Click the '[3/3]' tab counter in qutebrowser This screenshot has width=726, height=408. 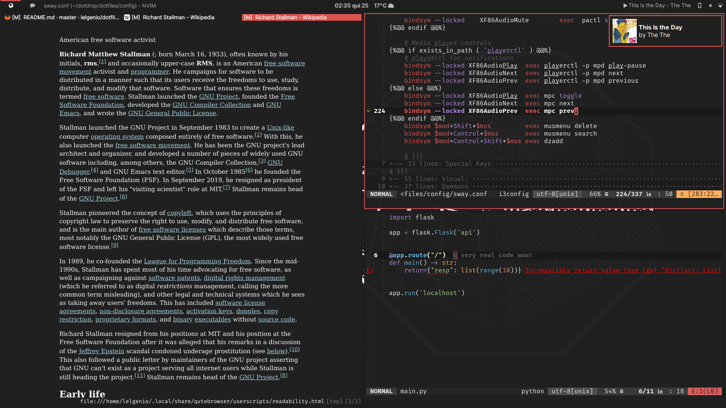click(x=353, y=401)
